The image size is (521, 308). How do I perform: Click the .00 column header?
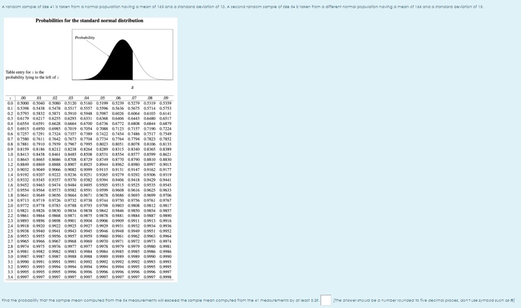[x=24, y=98]
